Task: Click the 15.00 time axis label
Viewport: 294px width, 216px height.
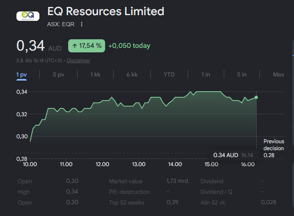Action: pyautogui.click(x=211, y=164)
